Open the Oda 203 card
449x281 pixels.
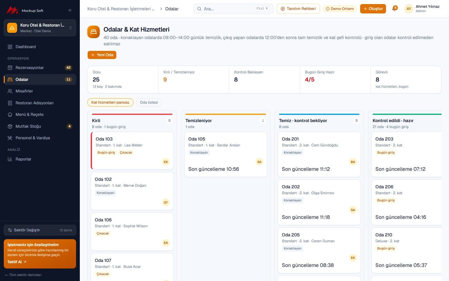tap(407, 154)
